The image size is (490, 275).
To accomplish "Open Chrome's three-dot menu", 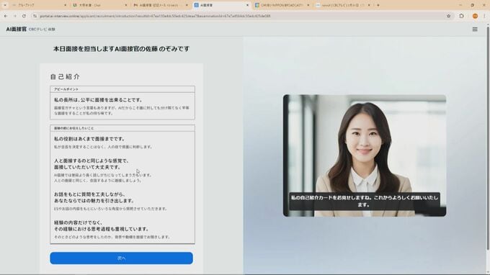I will click(x=485, y=16).
